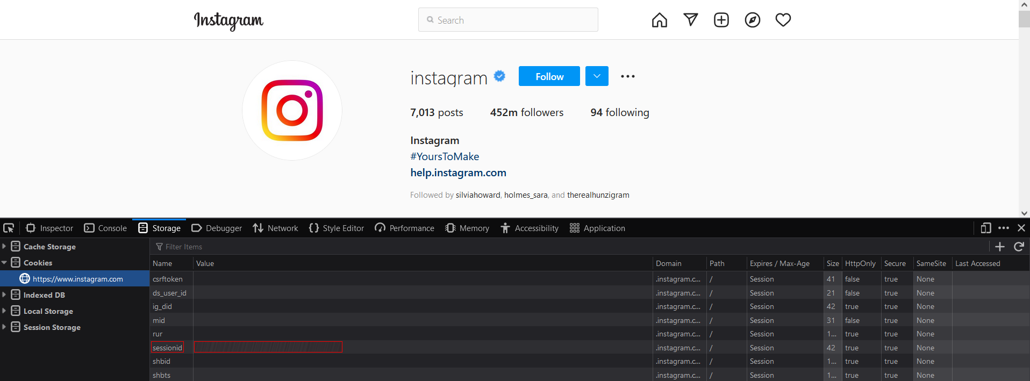Switch to the Network tab
The width and height of the screenshot is (1030, 381).
click(x=275, y=228)
